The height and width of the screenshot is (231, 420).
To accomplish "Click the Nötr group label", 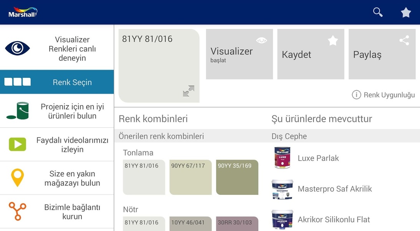I will [131, 209].
